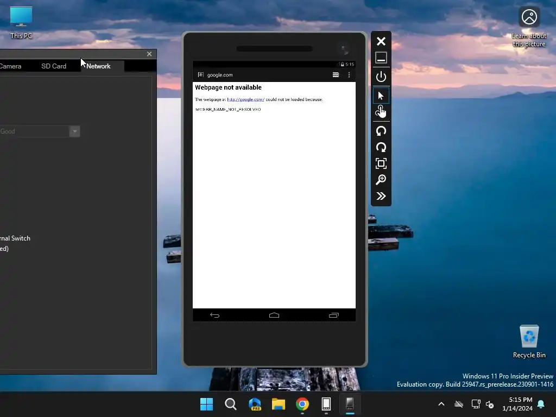Rotate emulator left

(381, 131)
